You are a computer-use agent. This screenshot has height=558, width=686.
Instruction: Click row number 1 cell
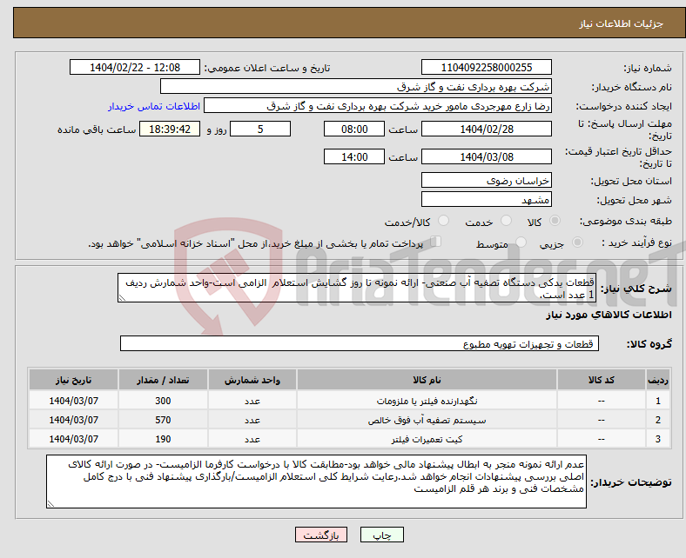point(658,401)
